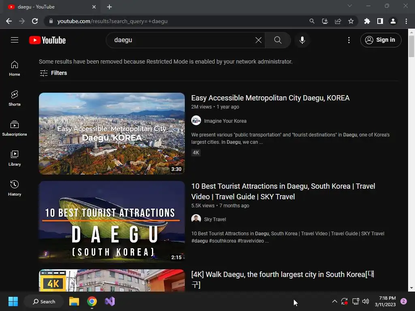
Task: Open the Chrome extensions puzzle icon
Action: pyautogui.click(x=367, y=21)
